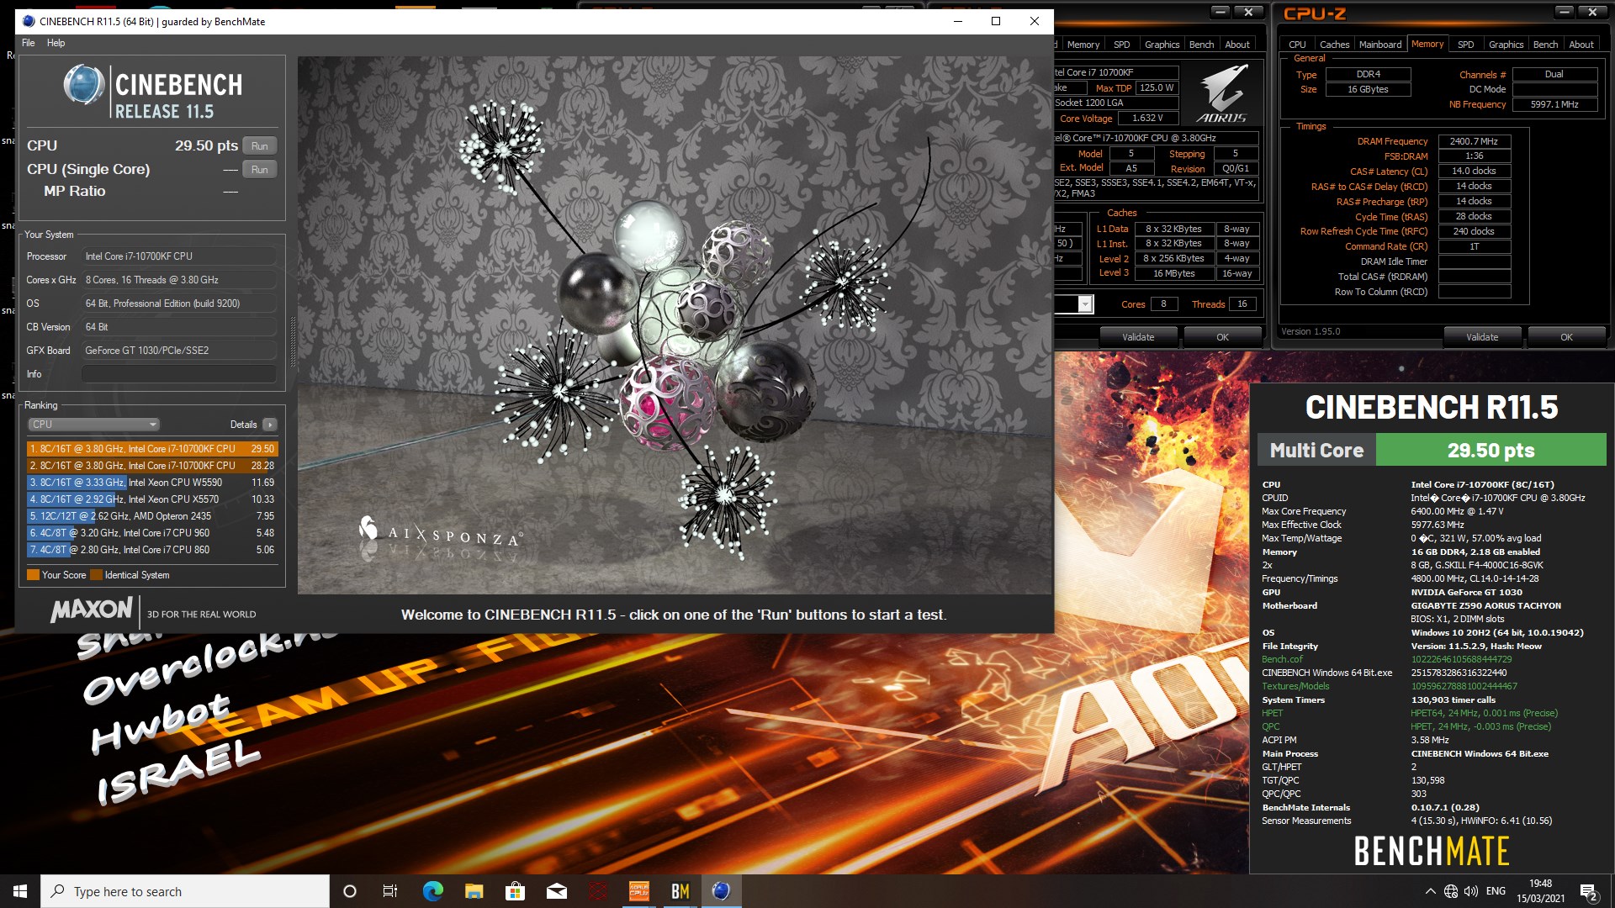Image resolution: width=1615 pixels, height=908 pixels.
Task: Open Bench tab in left CPU-Z window
Action: (x=1201, y=45)
